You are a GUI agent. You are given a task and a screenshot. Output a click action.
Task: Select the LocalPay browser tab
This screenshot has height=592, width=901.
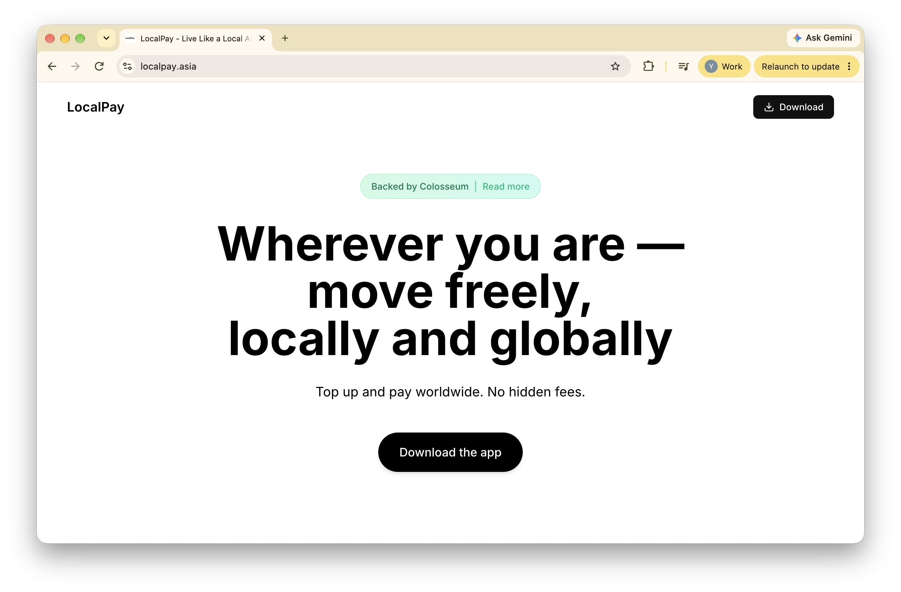(196, 39)
